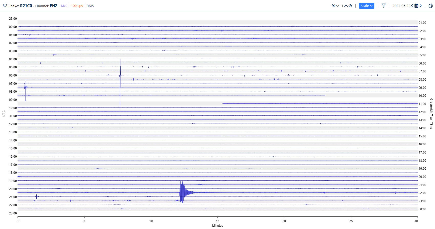Click the tall spike near 7.7 minutes
Image resolution: width=435 pixels, height=229 pixels.
[120, 84]
